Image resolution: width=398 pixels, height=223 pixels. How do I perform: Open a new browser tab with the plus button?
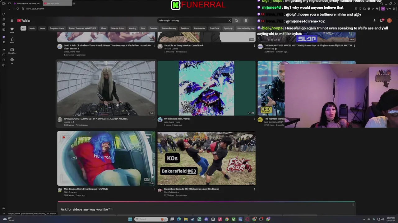pos(74,3)
